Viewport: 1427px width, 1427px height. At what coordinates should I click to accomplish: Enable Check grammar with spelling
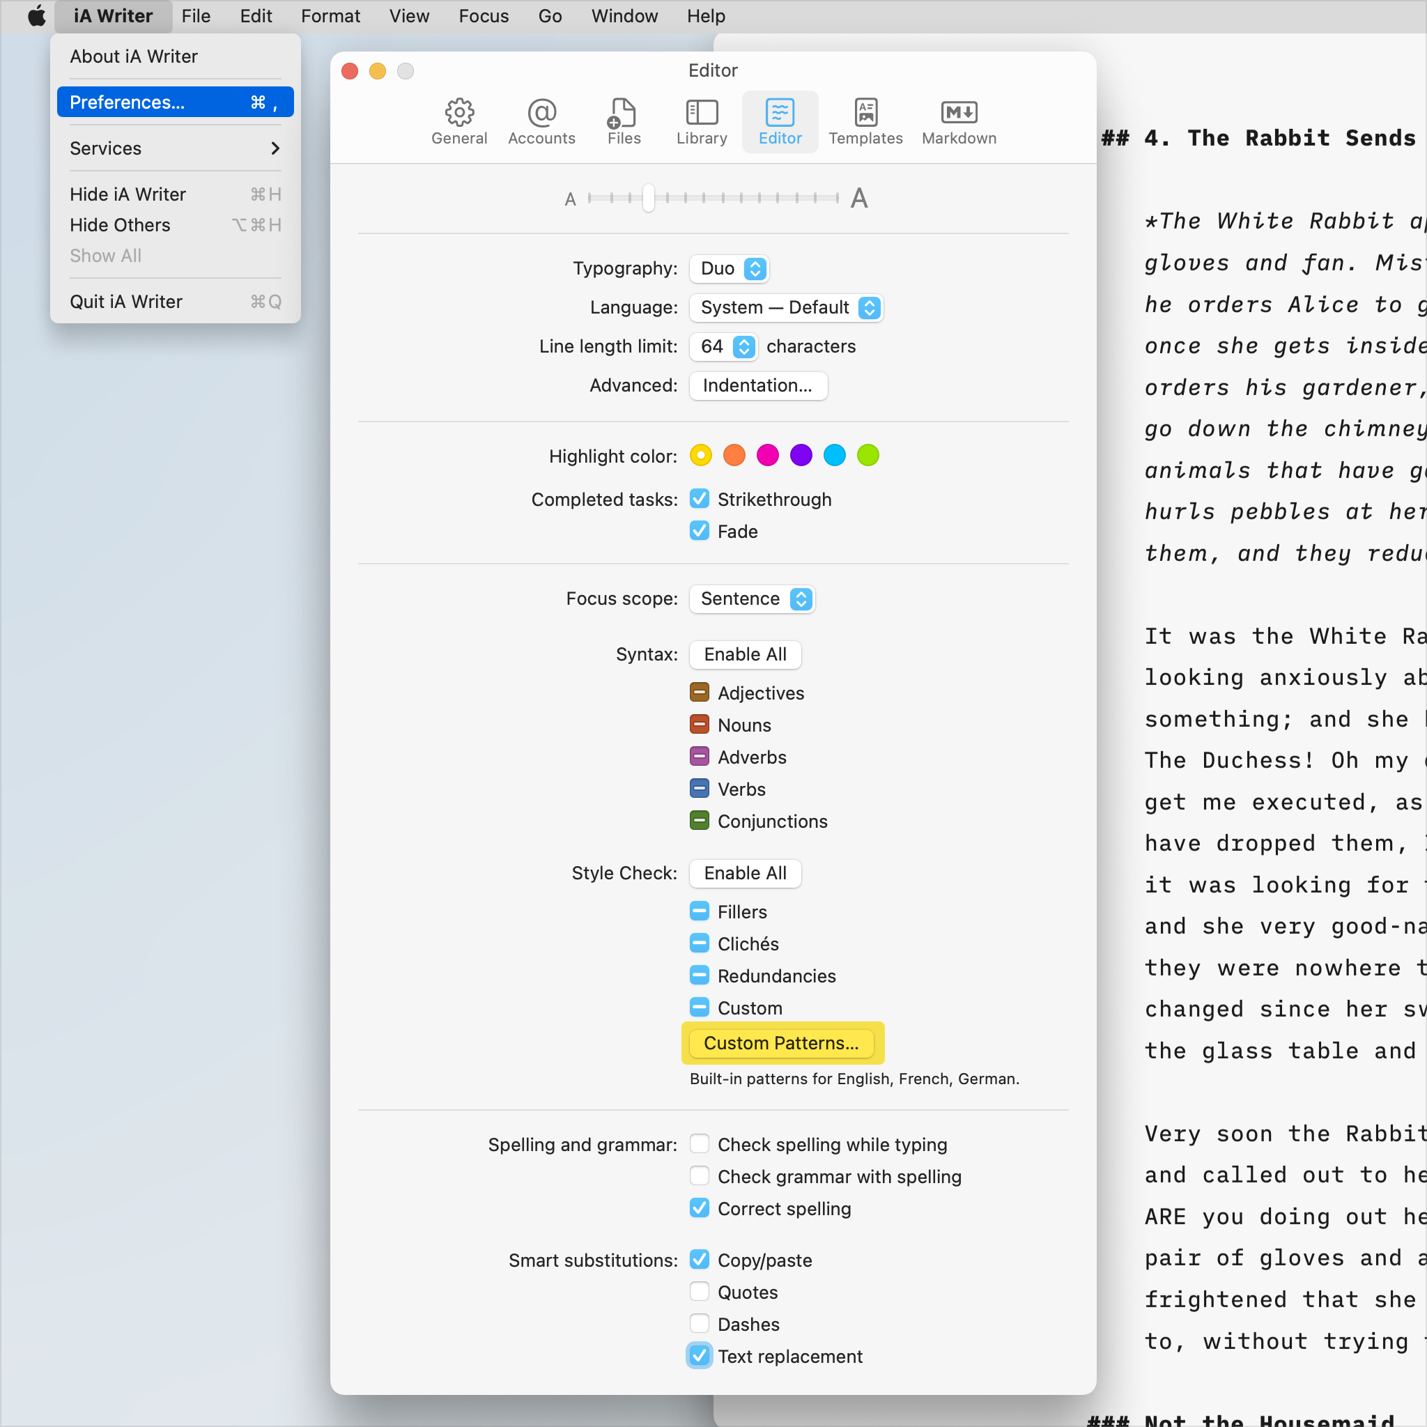(x=699, y=1176)
